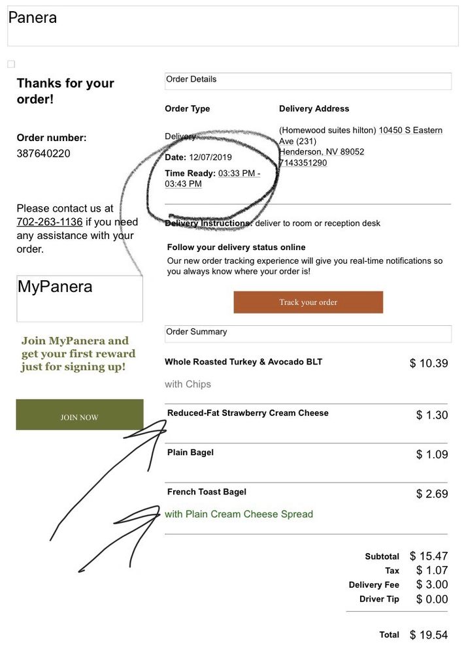468x653 pixels.
Task: Click the green Plain Cream Cheese Spread text
Action: click(239, 514)
